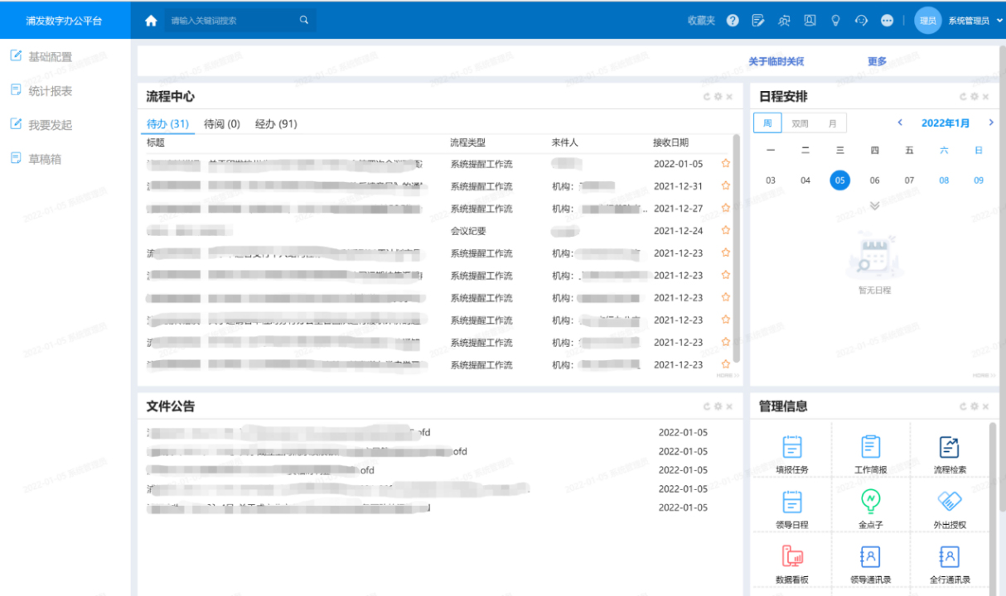Switch to the 经办 (91) tab

pyautogui.click(x=276, y=124)
